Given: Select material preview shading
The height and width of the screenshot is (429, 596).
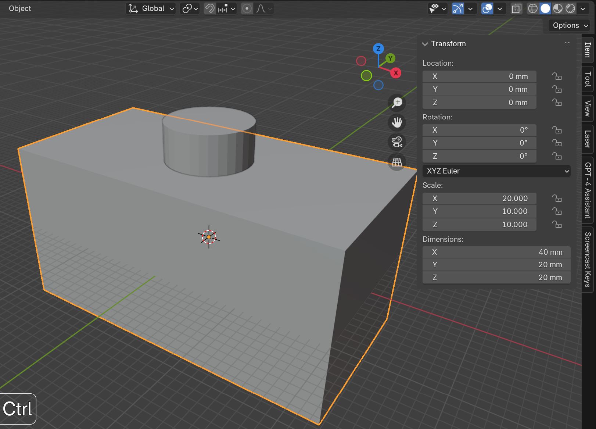Looking at the screenshot, I should pos(558,8).
